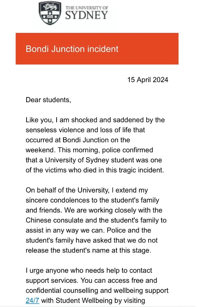Click the line 'senseless violence and loss of life'
Viewport: 198px width, 307px height.
click(85, 130)
